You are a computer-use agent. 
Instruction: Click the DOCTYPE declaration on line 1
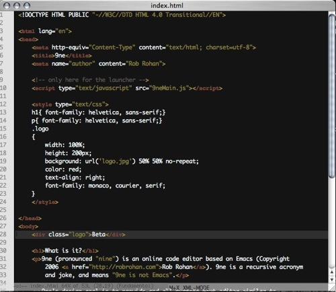[122, 15]
